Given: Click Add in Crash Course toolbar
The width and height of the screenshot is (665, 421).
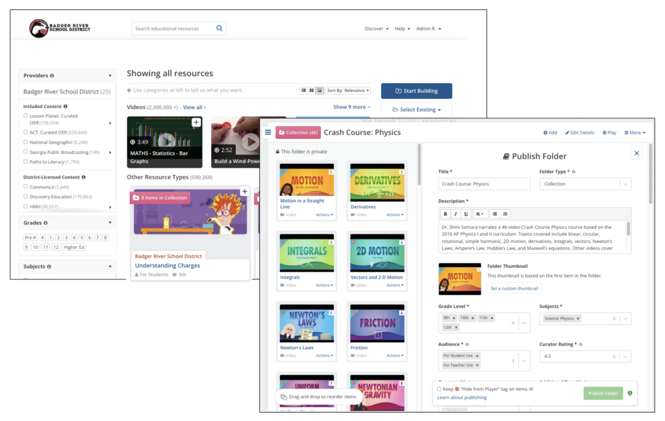Looking at the screenshot, I should 550,133.
